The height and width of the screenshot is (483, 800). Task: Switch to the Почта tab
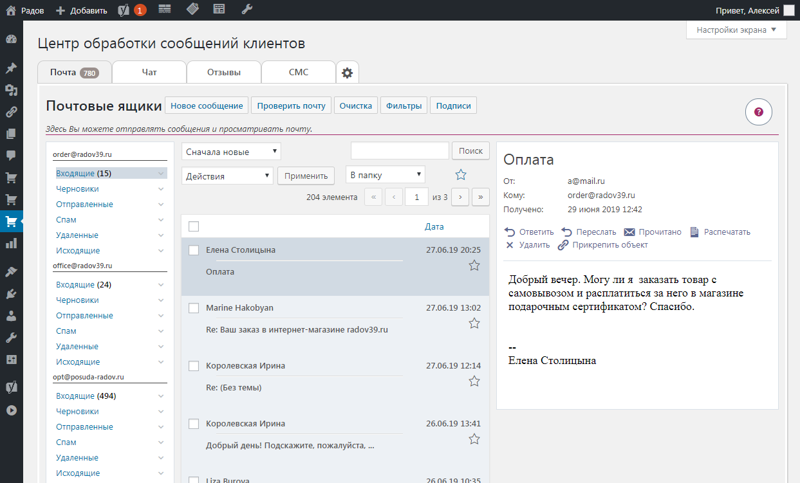click(x=75, y=72)
